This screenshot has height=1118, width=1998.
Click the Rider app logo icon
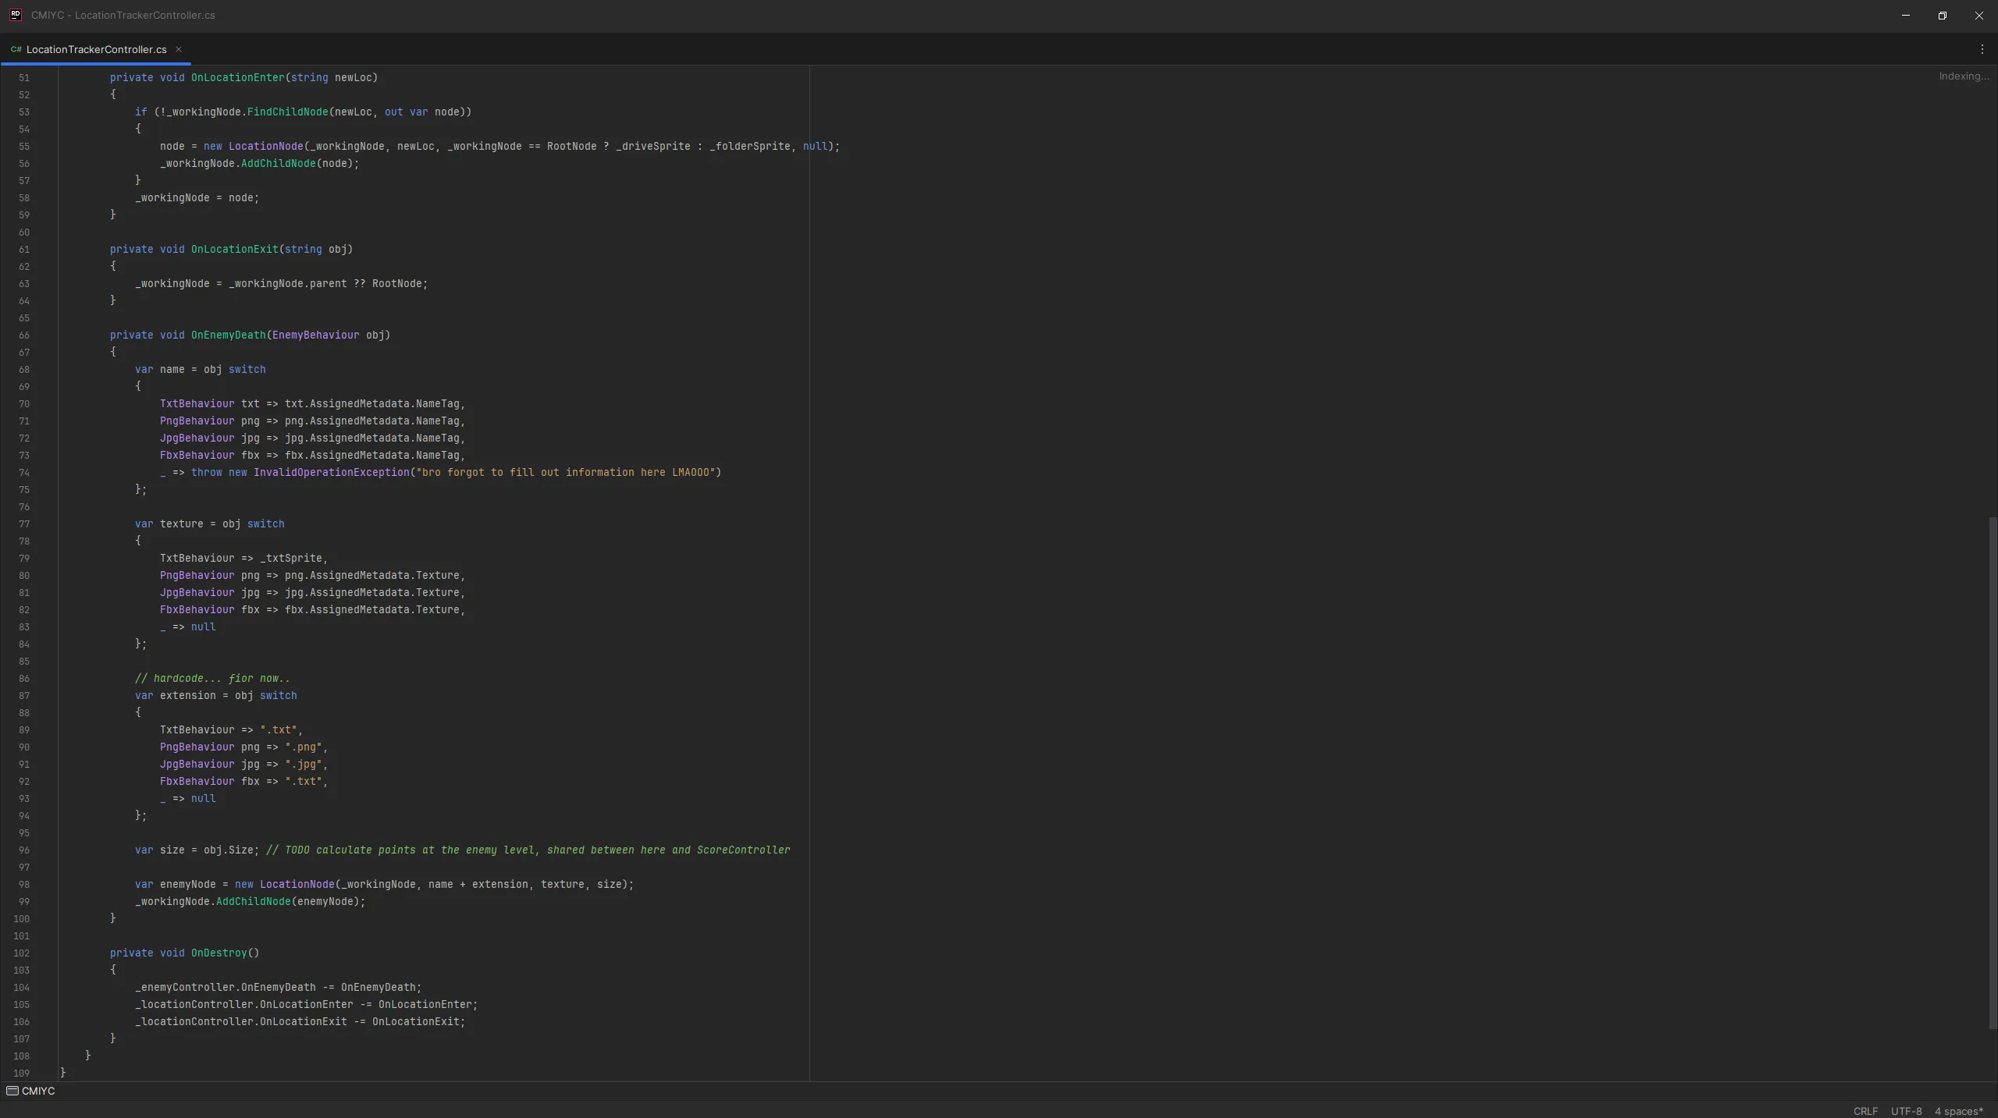[x=15, y=15]
